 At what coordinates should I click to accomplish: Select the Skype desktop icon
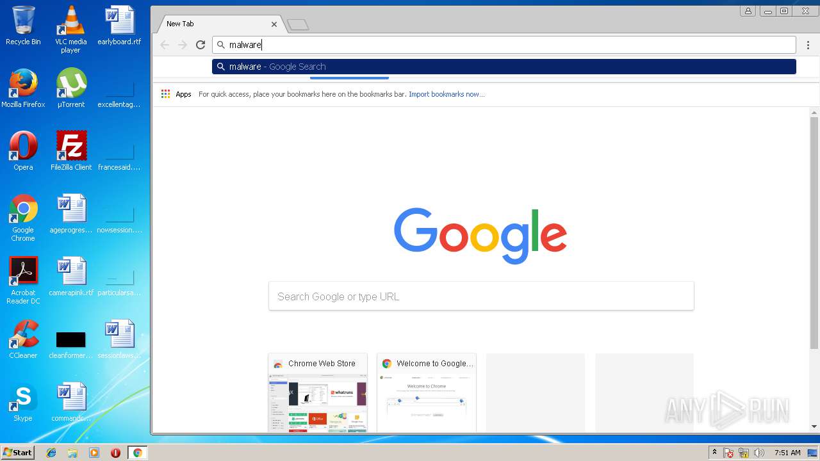(x=23, y=402)
